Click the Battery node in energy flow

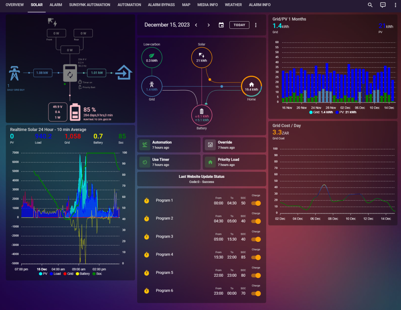pyautogui.click(x=202, y=115)
